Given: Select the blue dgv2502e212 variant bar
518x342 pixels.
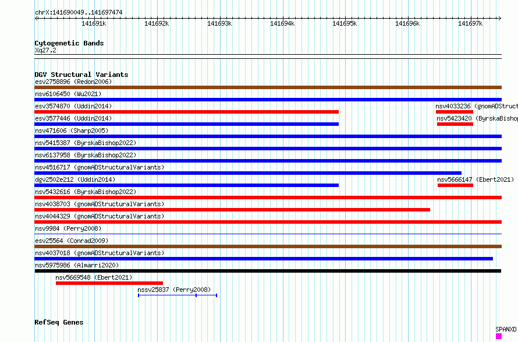Looking at the screenshot, I should (x=187, y=185).
